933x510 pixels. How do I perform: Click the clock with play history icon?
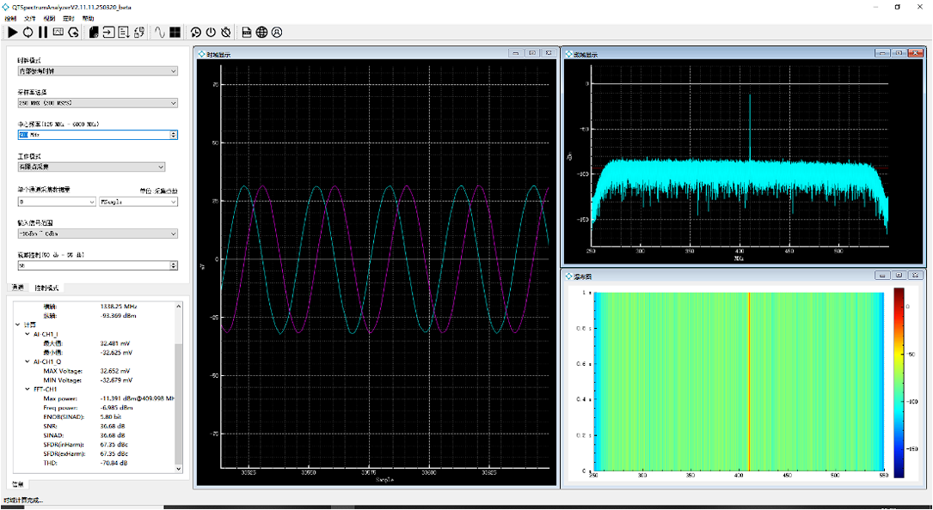(195, 32)
